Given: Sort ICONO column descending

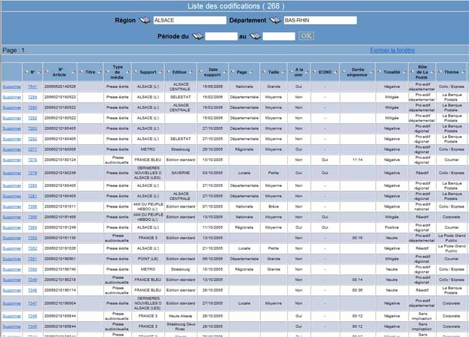Looking at the screenshot, I should click(314, 72).
